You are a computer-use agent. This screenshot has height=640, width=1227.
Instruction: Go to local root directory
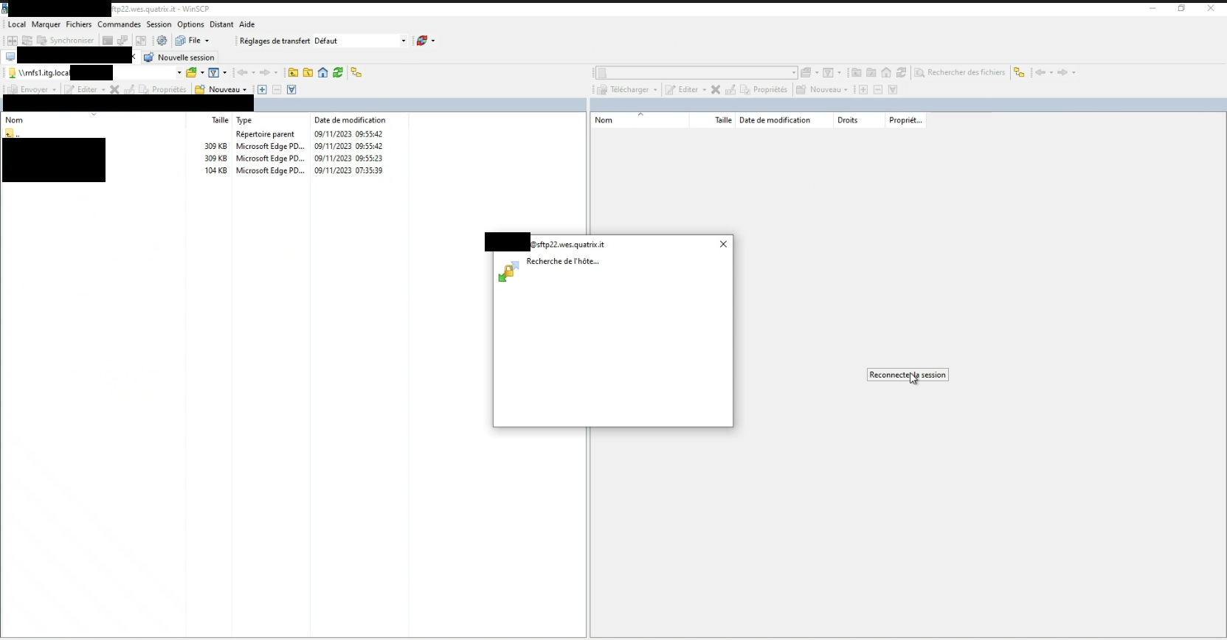pos(308,72)
